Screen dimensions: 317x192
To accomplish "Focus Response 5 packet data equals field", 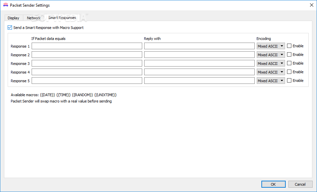I will 87,81.
